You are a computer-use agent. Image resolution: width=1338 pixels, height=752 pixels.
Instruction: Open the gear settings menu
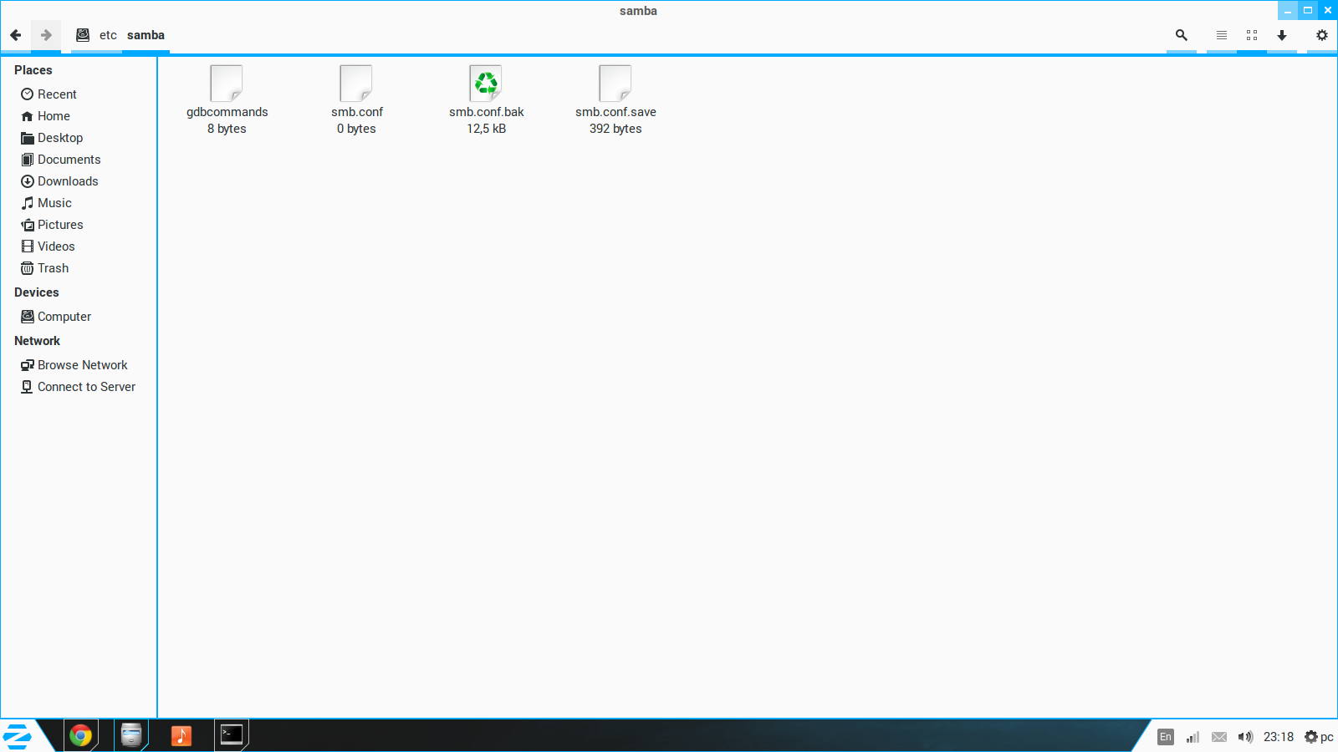[1322, 35]
